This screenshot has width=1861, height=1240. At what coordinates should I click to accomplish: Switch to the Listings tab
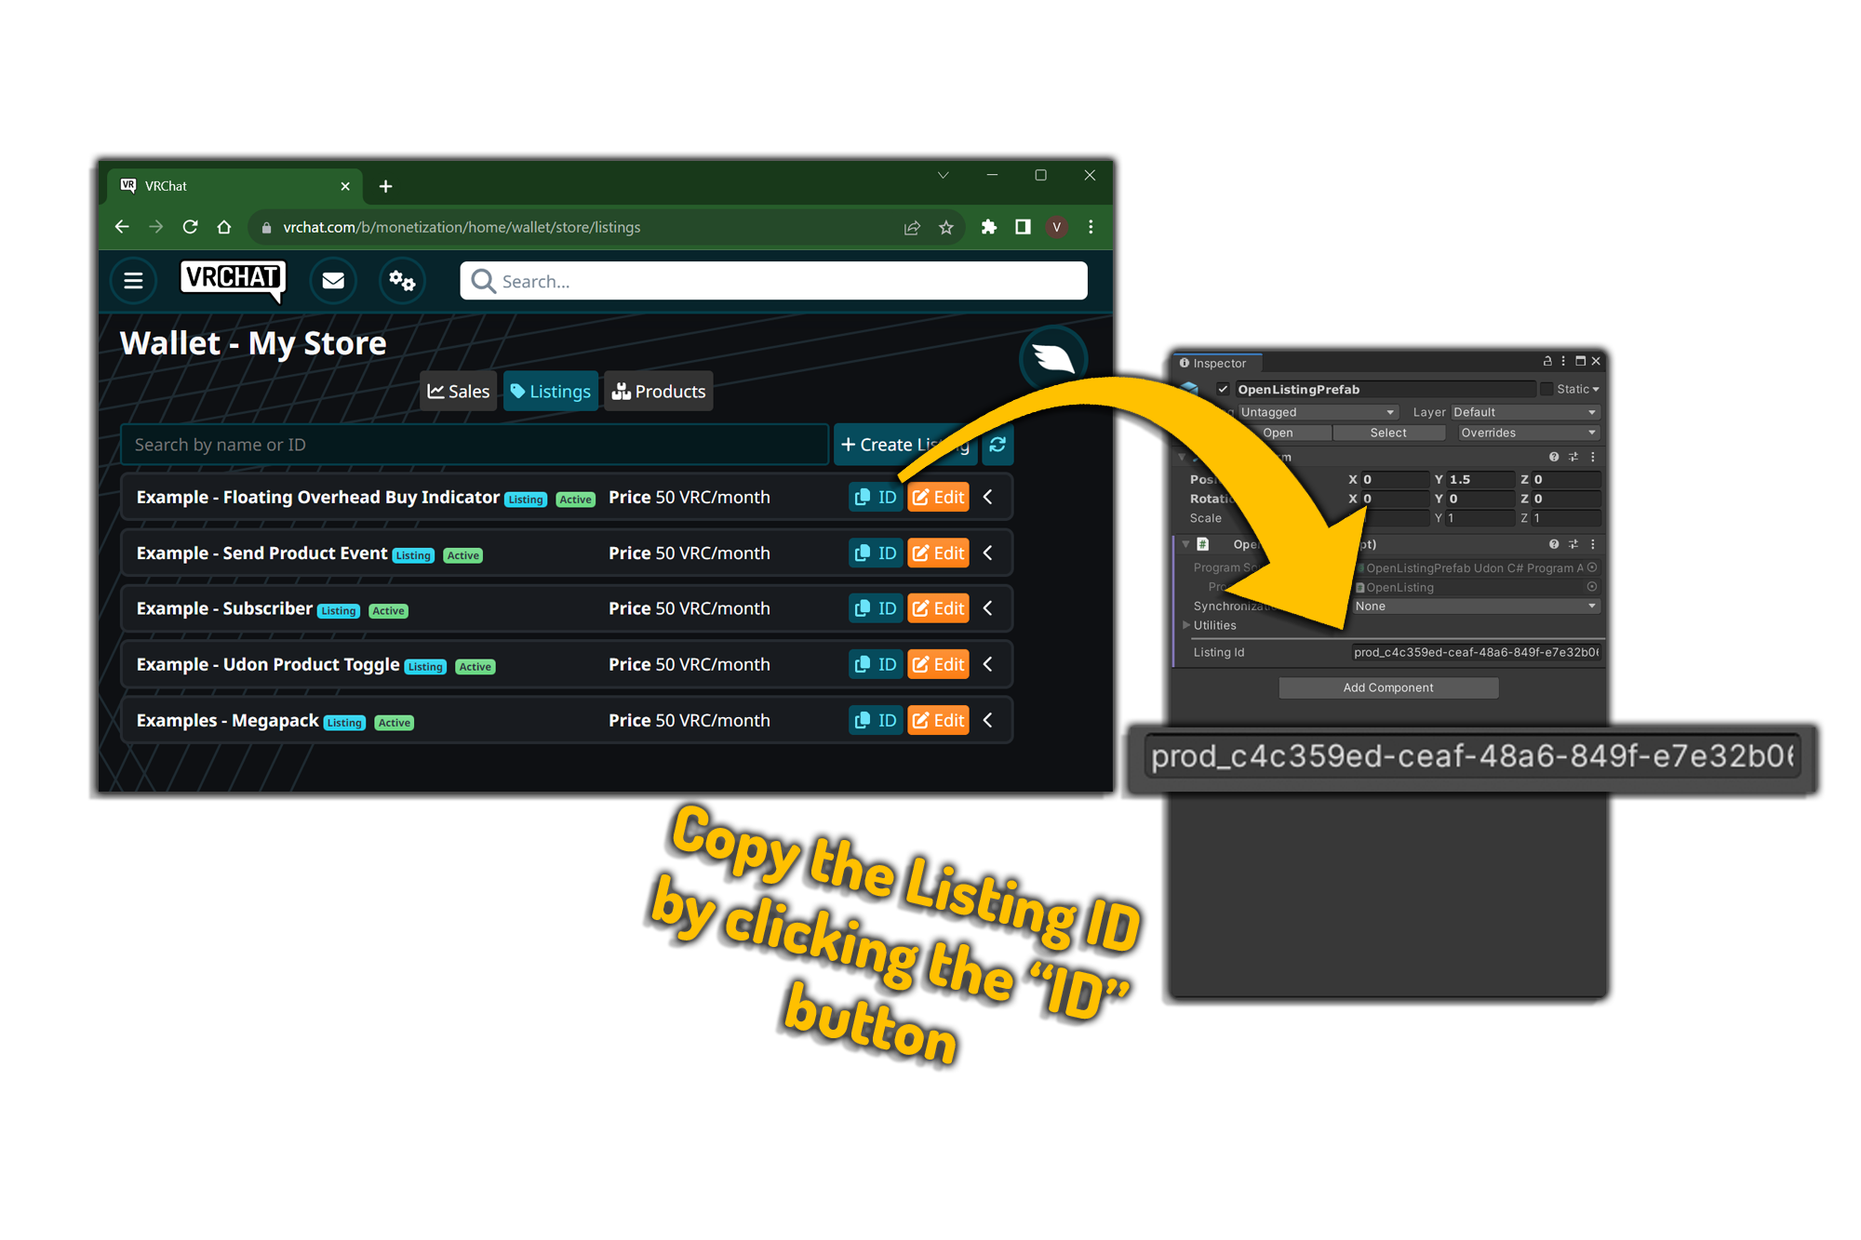(x=551, y=392)
